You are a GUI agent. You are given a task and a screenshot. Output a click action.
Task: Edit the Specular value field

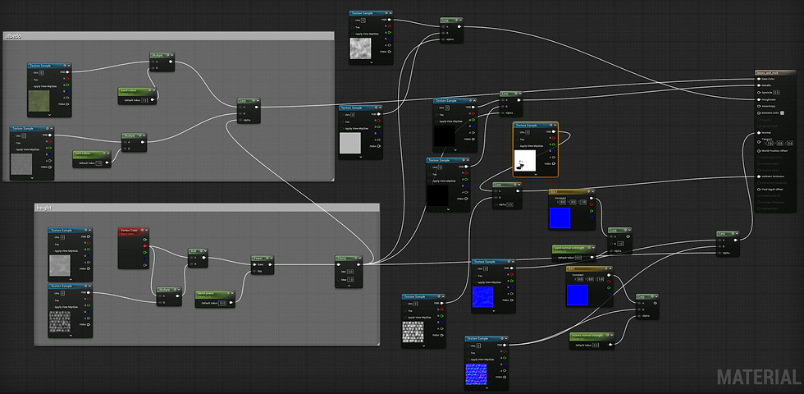(776, 92)
